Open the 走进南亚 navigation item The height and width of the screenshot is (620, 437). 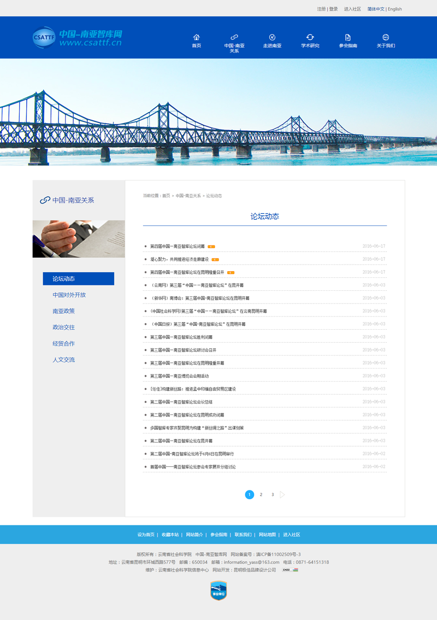click(x=272, y=41)
